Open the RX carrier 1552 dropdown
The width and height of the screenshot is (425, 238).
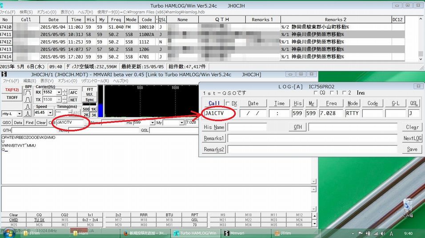click(59, 92)
